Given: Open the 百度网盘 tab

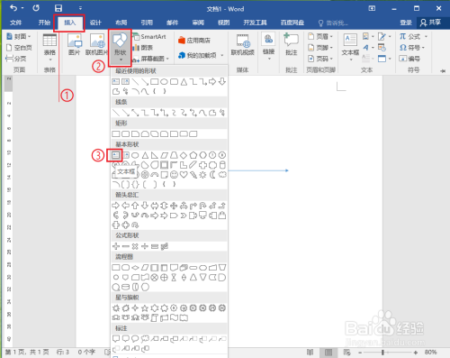Looking at the screenshot, I should [x=292, y=23].
